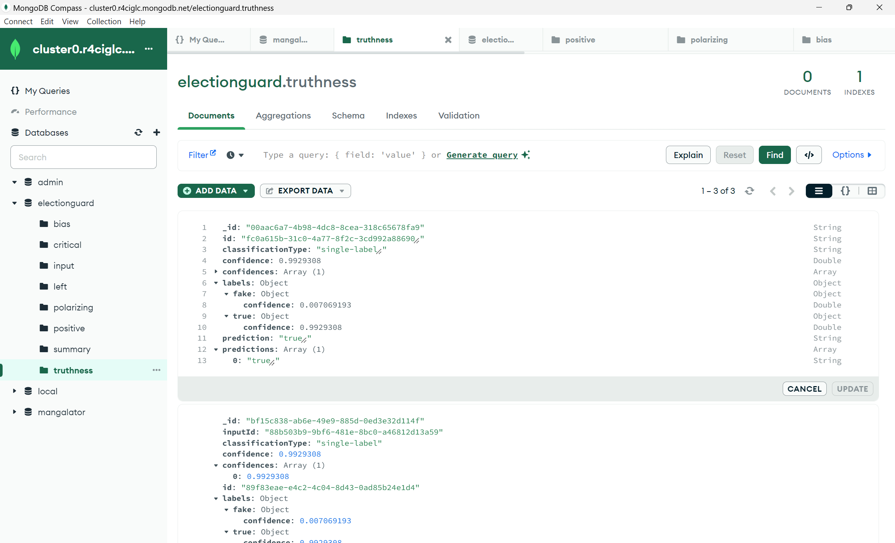Refresh the databases list icon

[138, 133]
